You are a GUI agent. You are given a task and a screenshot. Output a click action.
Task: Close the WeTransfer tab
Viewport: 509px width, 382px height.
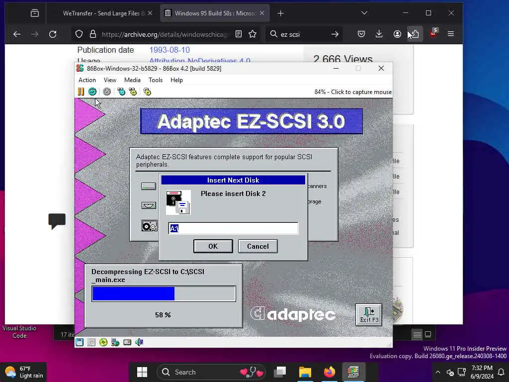click(x=150, y=13)
